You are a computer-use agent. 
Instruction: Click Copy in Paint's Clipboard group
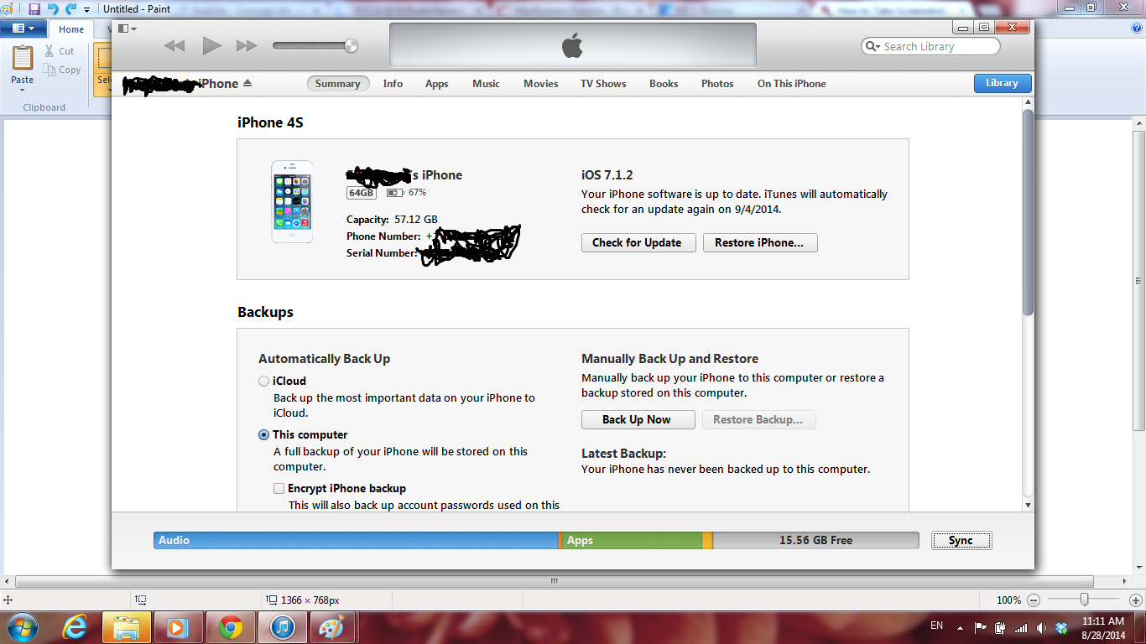click(x=63, y=70)
